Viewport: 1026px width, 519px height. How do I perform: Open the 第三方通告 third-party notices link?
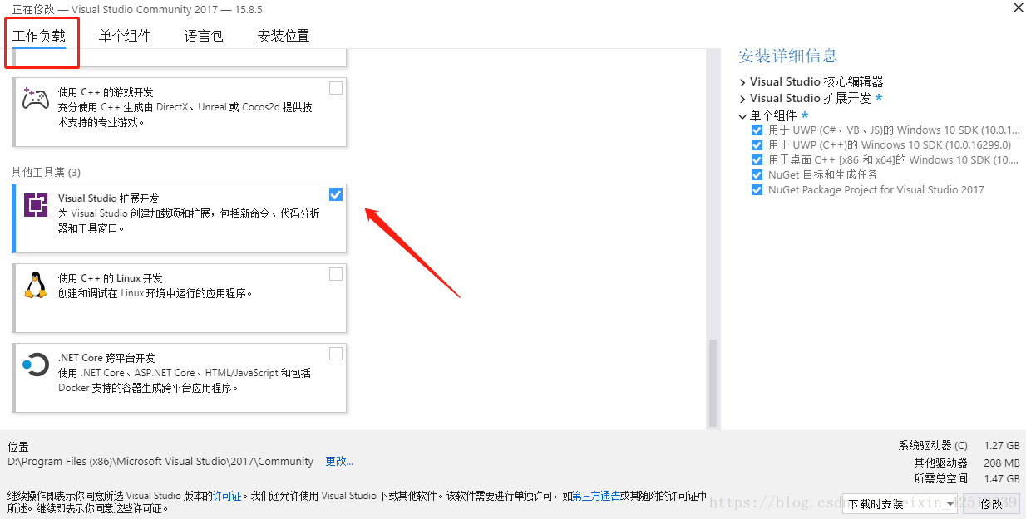pyautogui.click(x=596, y=496)
